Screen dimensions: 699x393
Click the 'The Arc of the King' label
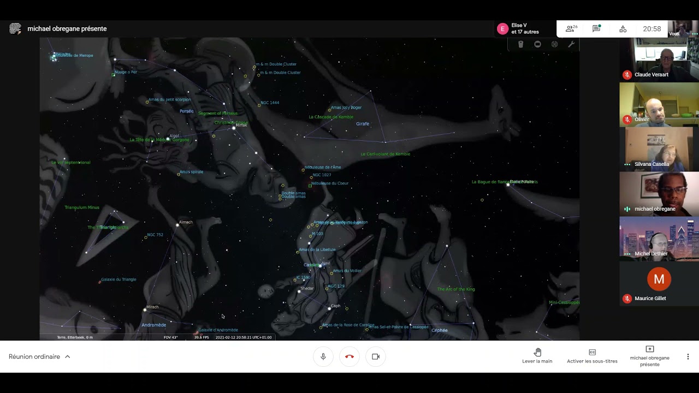pos(456,289)
